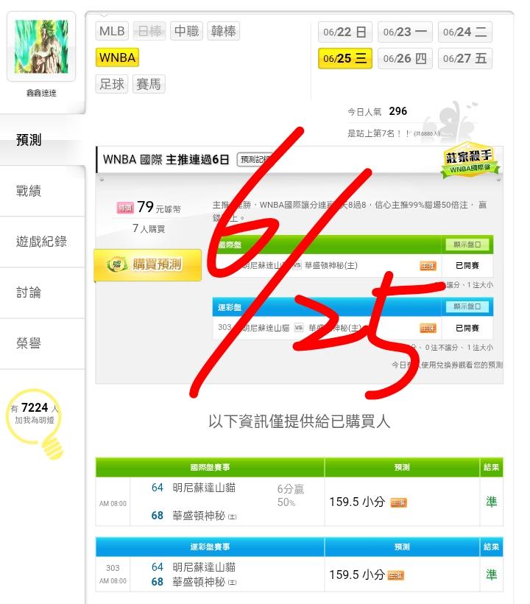
Task: Select the MLB league filter
Action: click(x=112, y=31)
